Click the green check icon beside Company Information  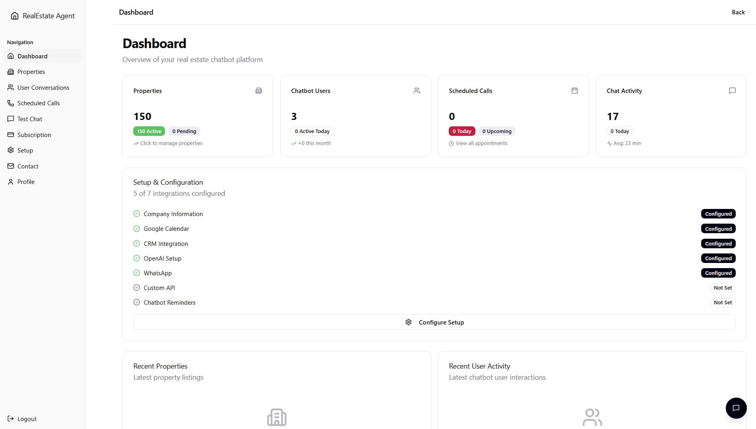pyautogui.click(x=137, y=214)
